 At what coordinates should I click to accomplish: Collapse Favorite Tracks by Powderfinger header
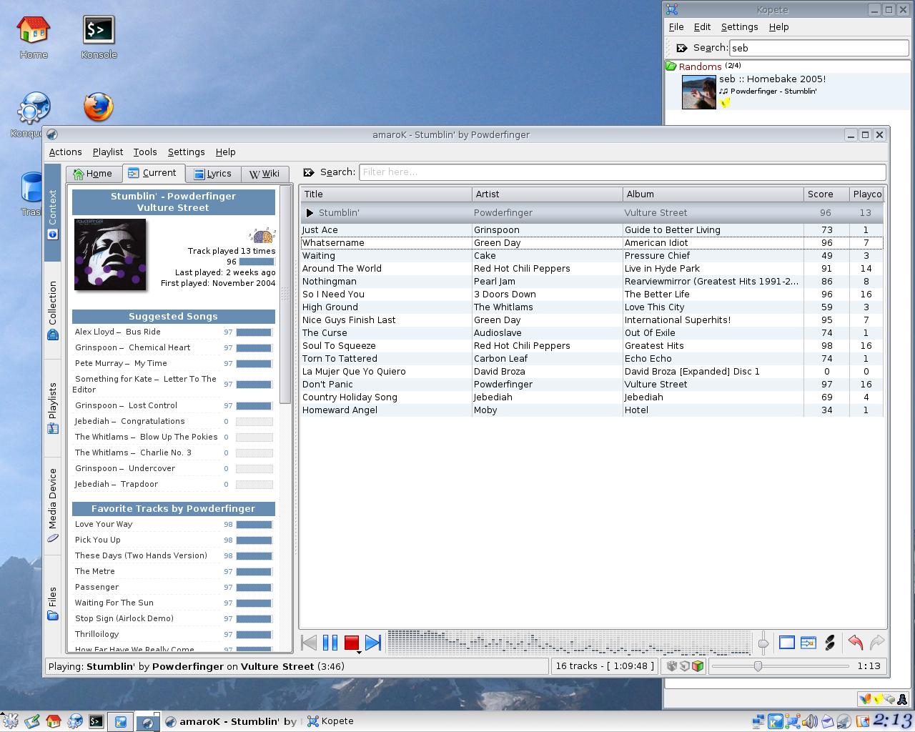174,508
